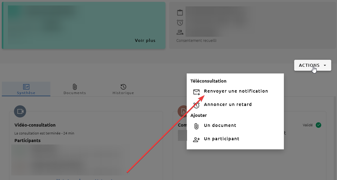Image resolution: width=337 pixels, height=180 pixels.
Task: Click the alarm clock delay icon
Action: click(196, 105)
